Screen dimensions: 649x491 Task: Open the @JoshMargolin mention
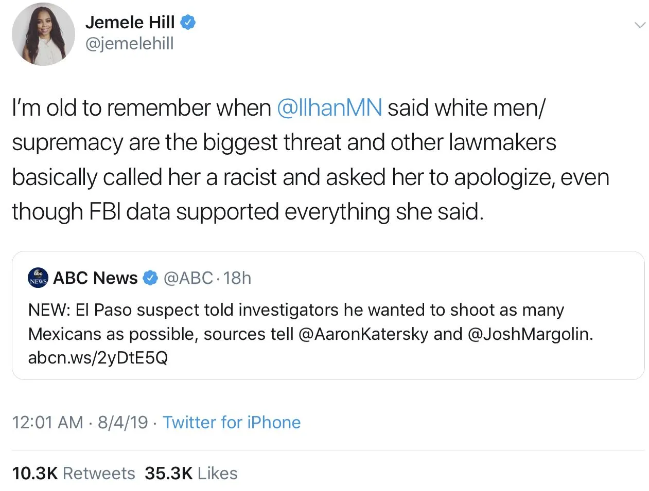530,334
